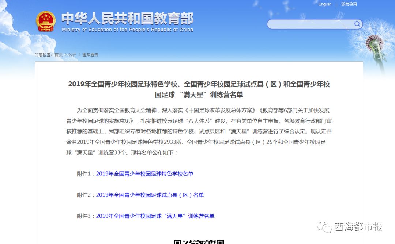
Task: Open the 公开 breadcrumb link
Action: coord(72,55)
